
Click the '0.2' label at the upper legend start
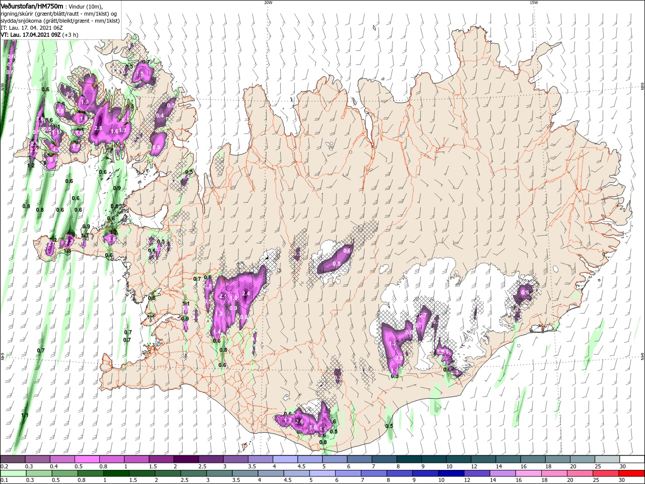coord(4,466)
